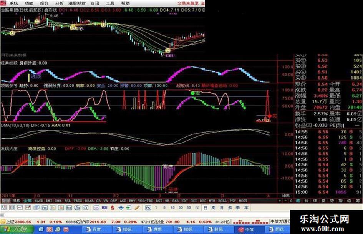This screenshot has width=363, height=234.
Task: Click the pencil drawing tool icon
Action: [x=137, y=207]
